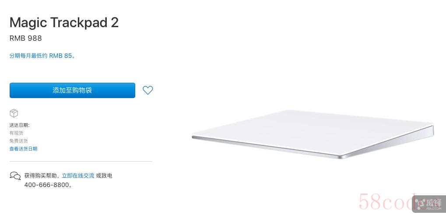This screenshot has height=215, width=446.
Task: Click the Magic Trackpad product image
Action: pyautogui.click(x=313, y=134)
